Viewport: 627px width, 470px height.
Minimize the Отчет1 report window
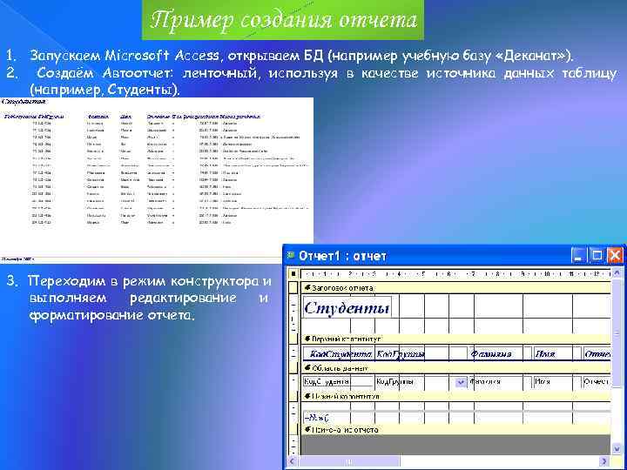[x=578, y=256]
